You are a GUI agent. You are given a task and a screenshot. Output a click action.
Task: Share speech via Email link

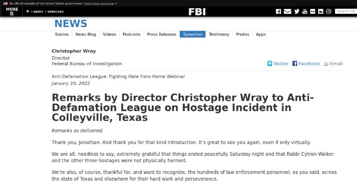click(x=333, y=64)
